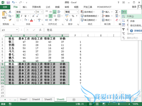Add a new sheet with plus button

click(x=74, y=99)
